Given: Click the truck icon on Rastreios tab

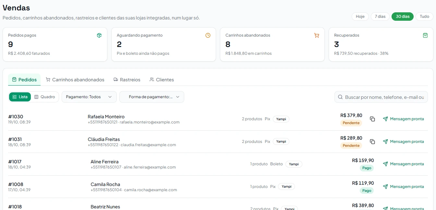Looking at the screenshot, I should (x=116, y=79).
